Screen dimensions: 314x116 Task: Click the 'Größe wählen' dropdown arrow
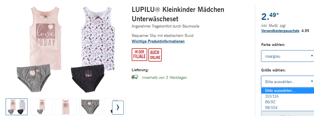coord(312,81)
